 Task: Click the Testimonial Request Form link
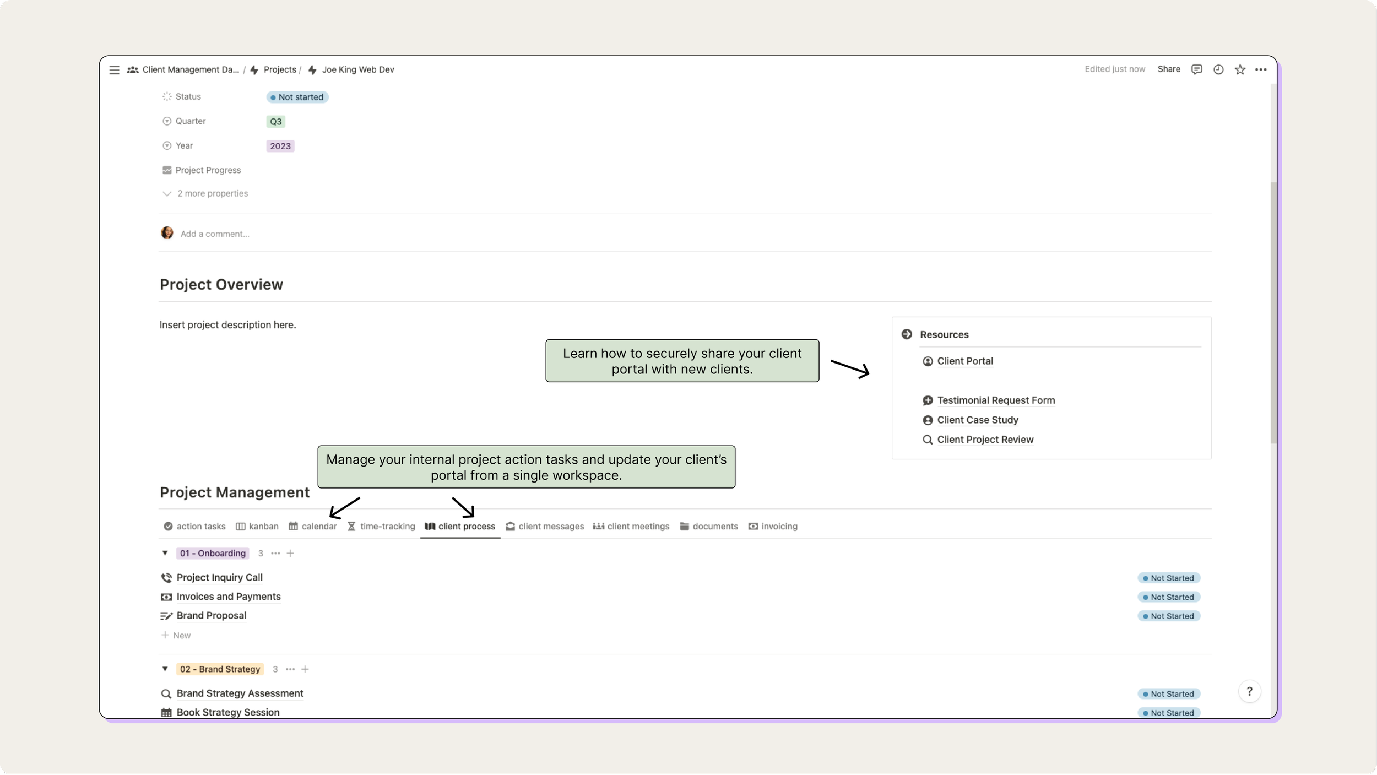click(996, 399)
